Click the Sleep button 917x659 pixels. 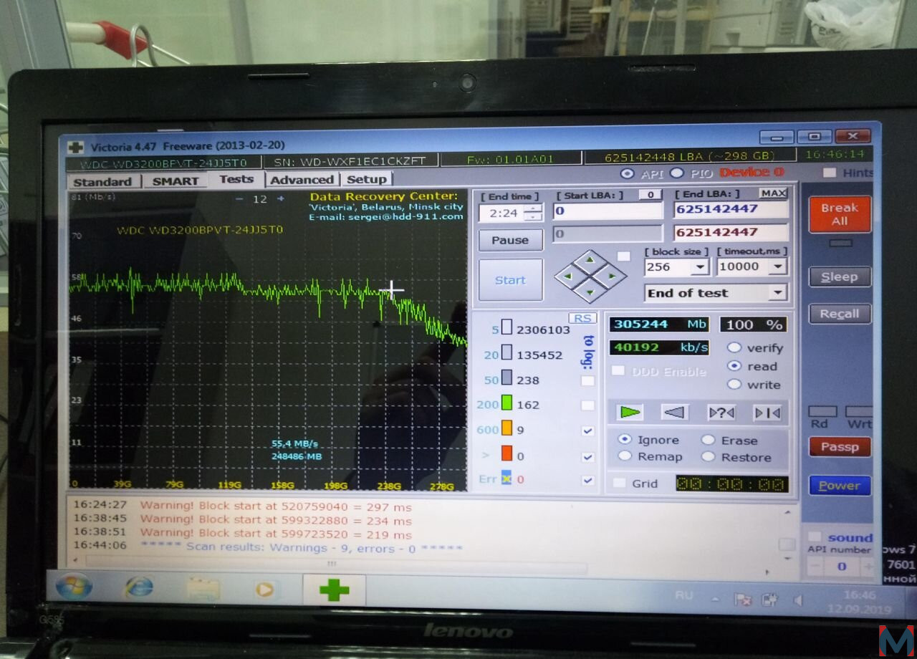pos(840,277)
